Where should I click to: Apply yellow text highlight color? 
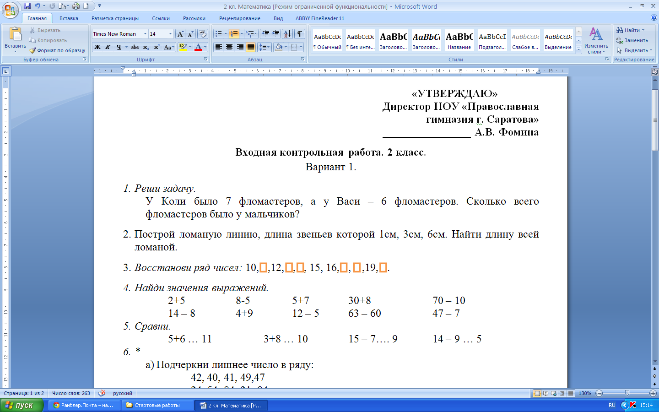[182, 47]
